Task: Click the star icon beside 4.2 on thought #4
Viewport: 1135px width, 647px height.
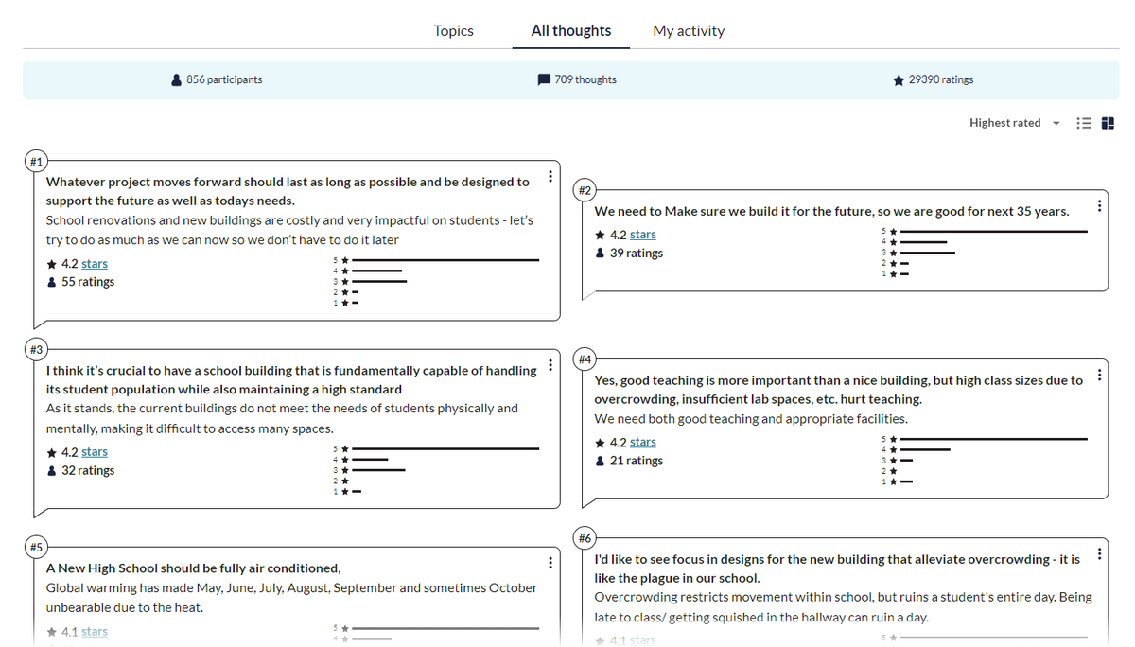Action: coord(600,442)
